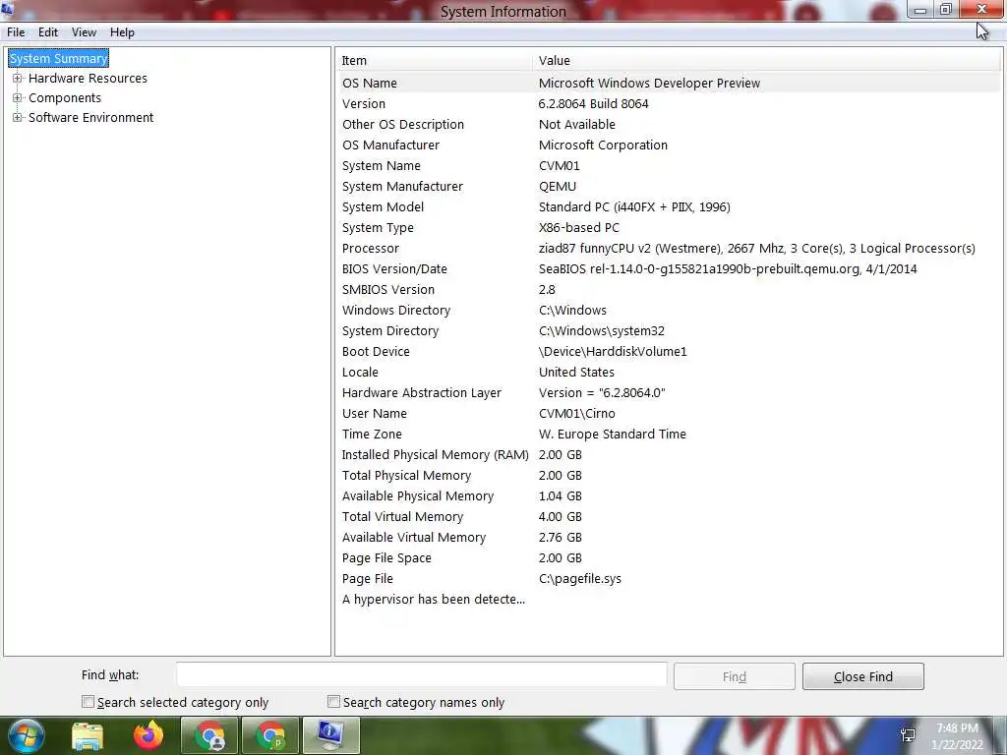Open the Help menu
The height and width of the screenshot is (755, 1007).
122,32
